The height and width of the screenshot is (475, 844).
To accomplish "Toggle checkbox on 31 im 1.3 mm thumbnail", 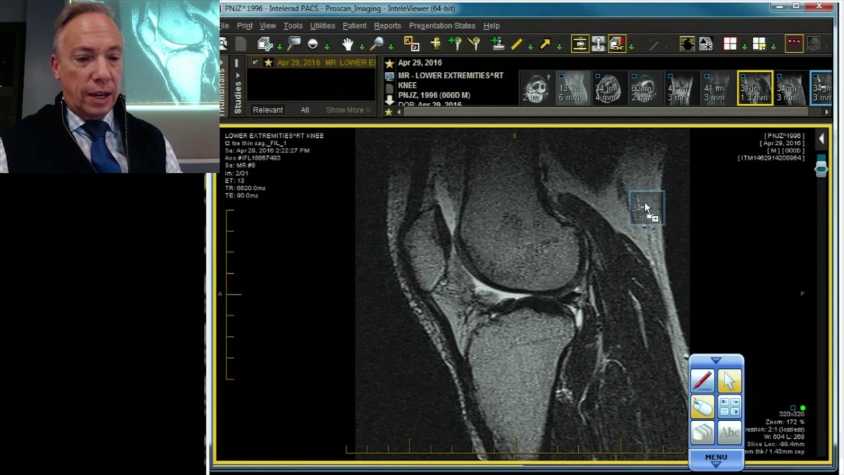I will 743,76.
